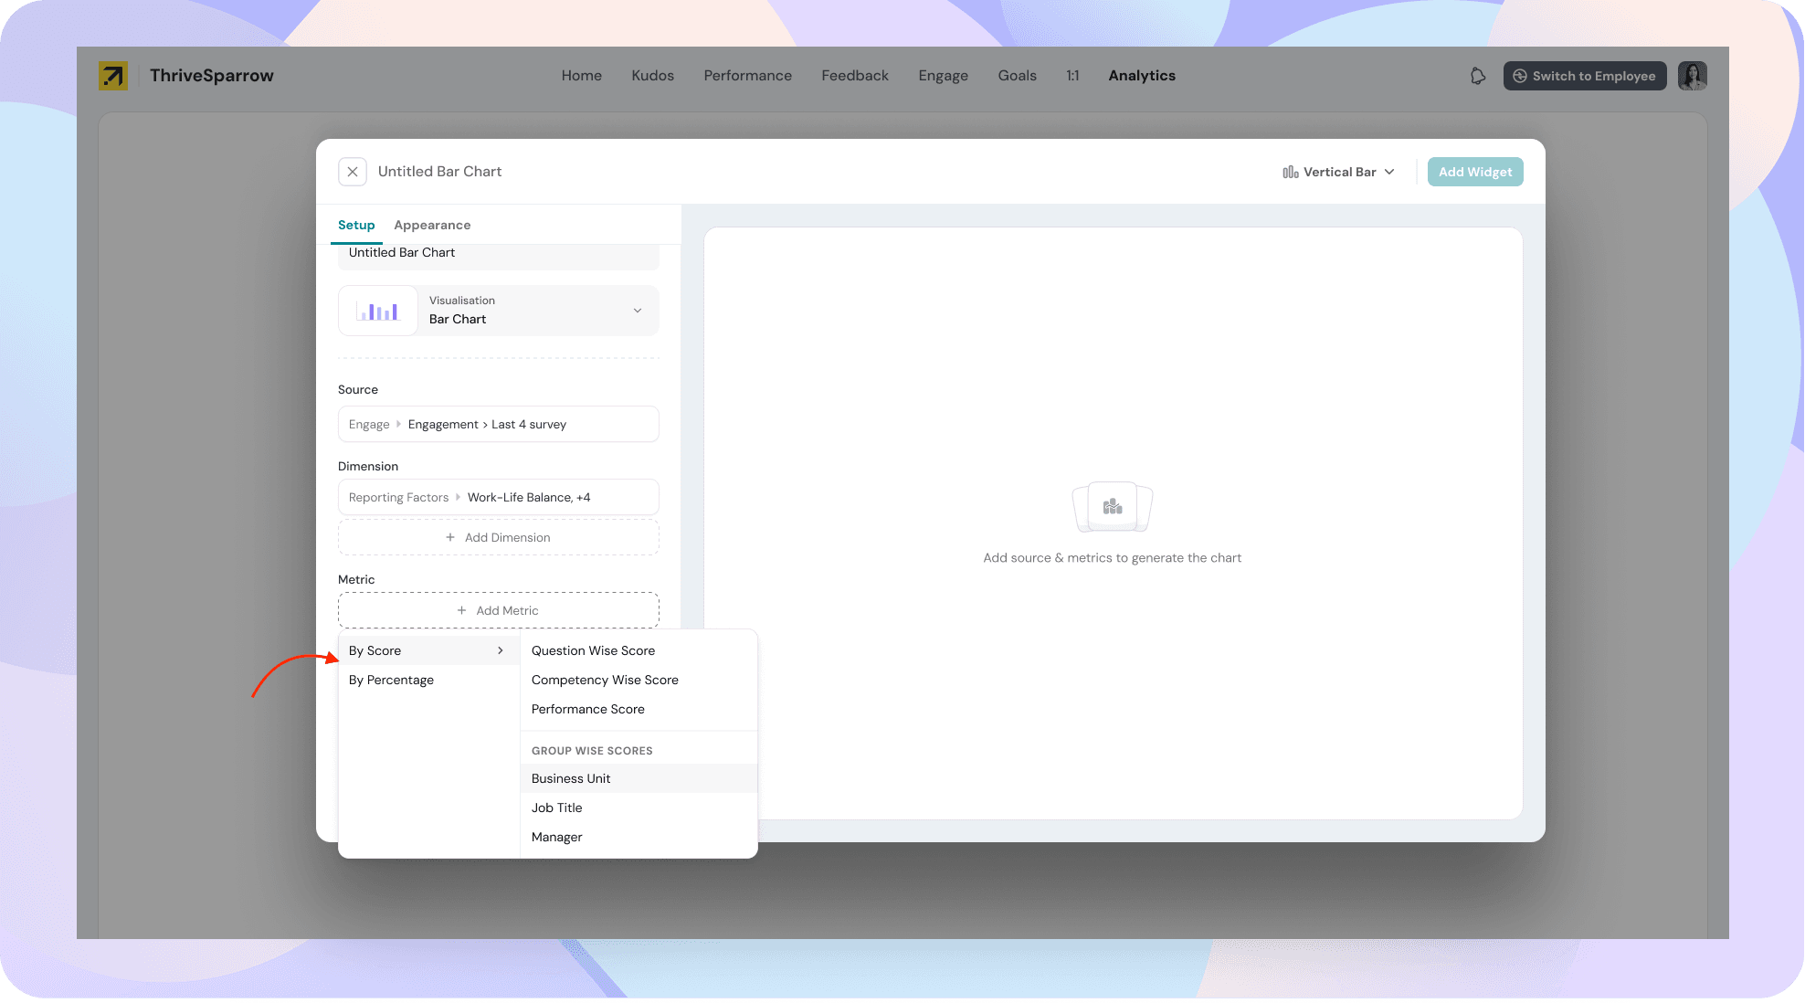The width and height of the screenshot is (1805, 1003).
Task: Click the Add Metric button
Action: [x=499, y=610]
